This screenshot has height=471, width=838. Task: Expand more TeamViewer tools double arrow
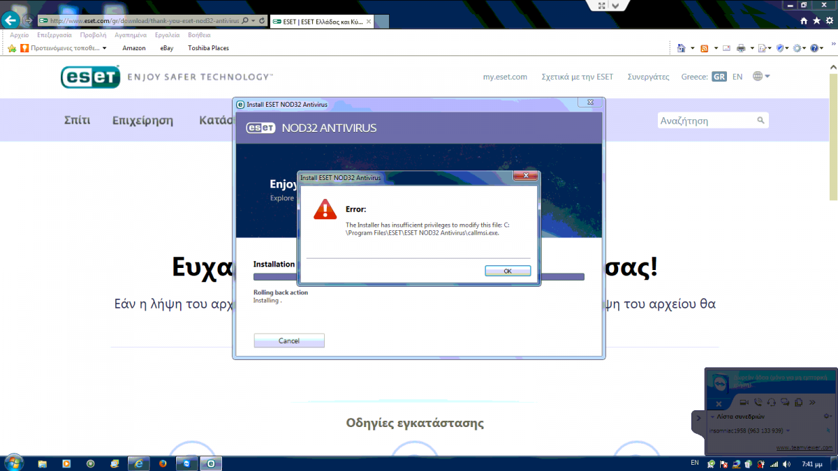[x=812, y=403]
